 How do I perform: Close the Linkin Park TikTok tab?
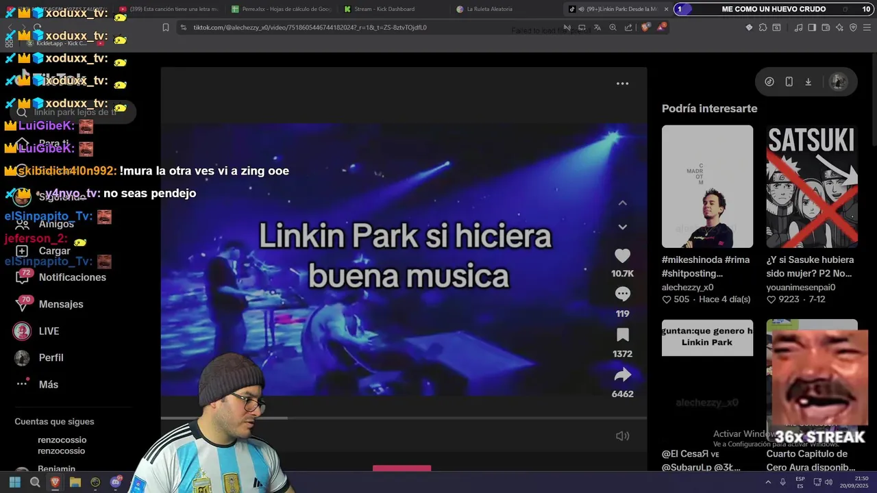click(x=666, y=9)
